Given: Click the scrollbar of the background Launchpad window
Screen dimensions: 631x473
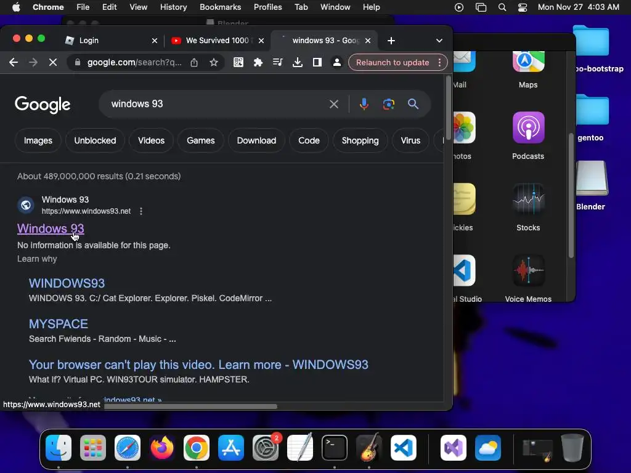Looking at the screenshot, I should (x=571, y=195).
